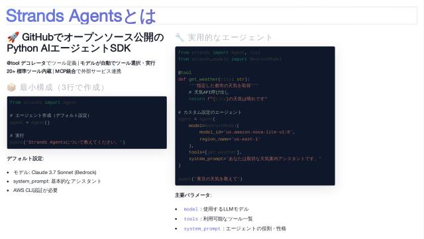Click the heading "最小構成（3行で作成）"
Image resolution: width=424 pixels, height=239 pixels.
tap(62, 87)
